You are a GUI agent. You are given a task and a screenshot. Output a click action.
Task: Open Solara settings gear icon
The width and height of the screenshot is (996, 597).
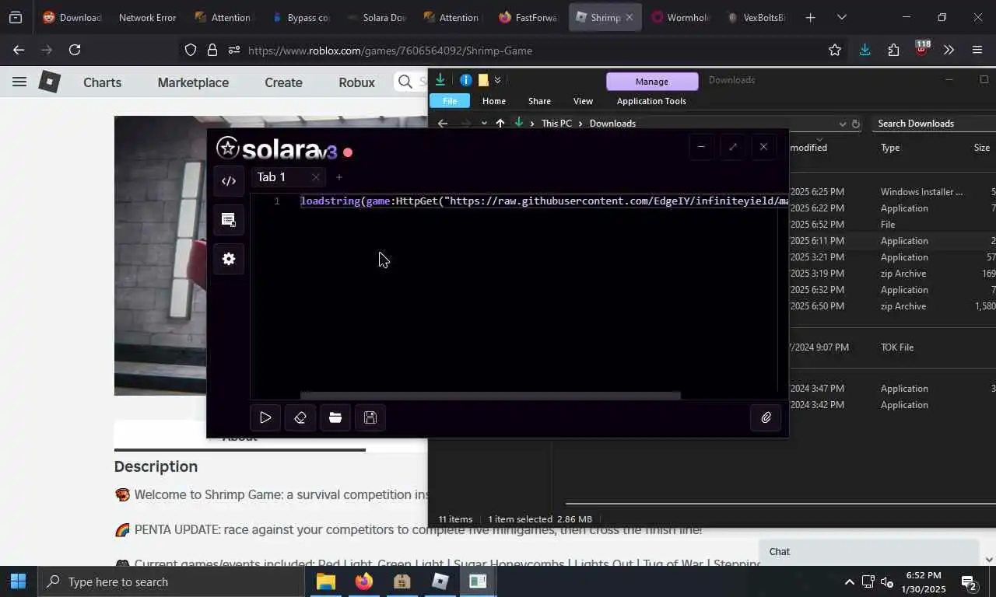click(229, 259)
